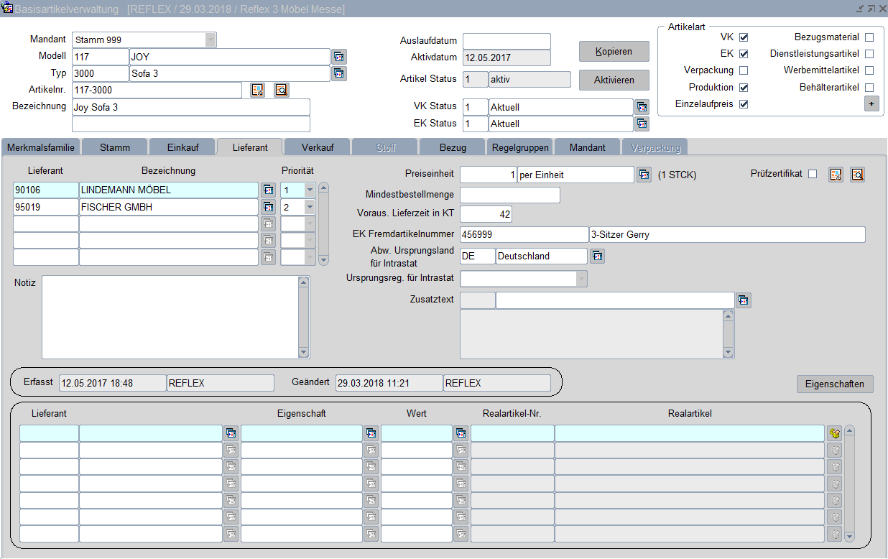
Task: Open lookup icon beside Preiseinheit field
Action: click(x=644, y=175)
